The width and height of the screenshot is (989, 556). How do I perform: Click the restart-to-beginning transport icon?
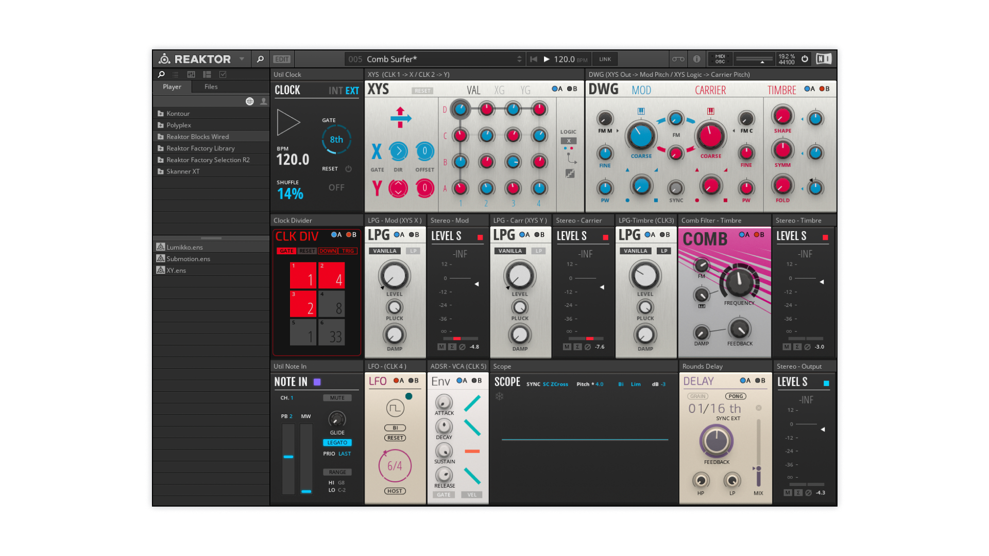tap(534, 59)
